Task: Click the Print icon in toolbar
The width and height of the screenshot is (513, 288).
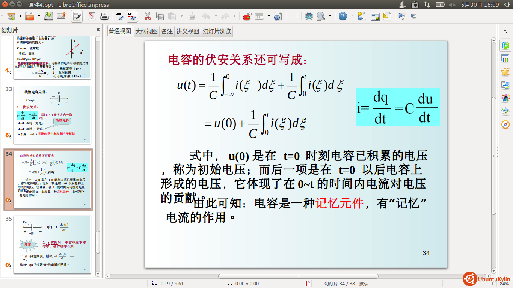Action: (104, 16)
